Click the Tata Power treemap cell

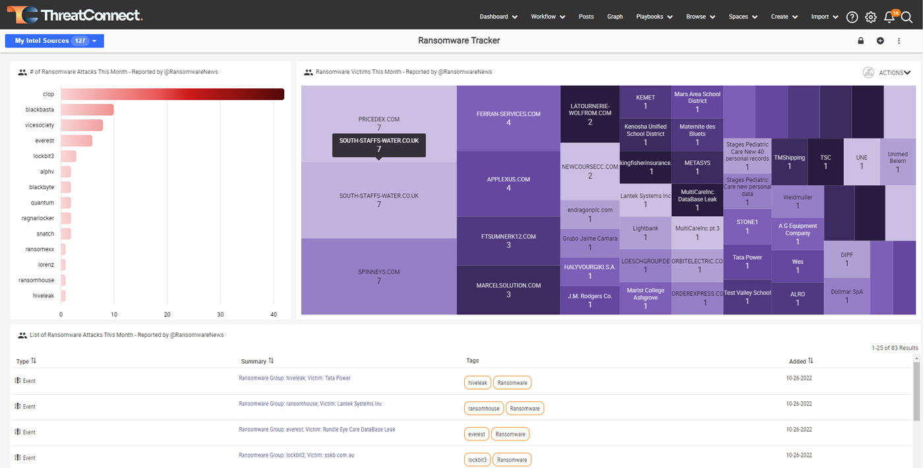coord(747,262)
